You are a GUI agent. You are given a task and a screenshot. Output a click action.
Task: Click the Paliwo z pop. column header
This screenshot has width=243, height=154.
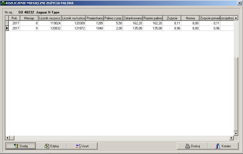tap(113, 18)
